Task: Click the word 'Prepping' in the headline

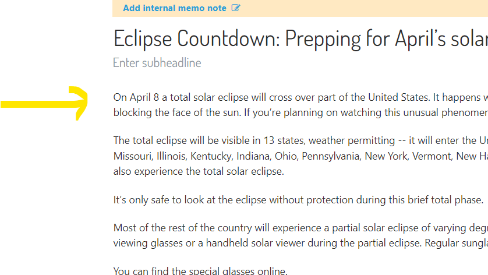Action: click(x=323, y=39)
